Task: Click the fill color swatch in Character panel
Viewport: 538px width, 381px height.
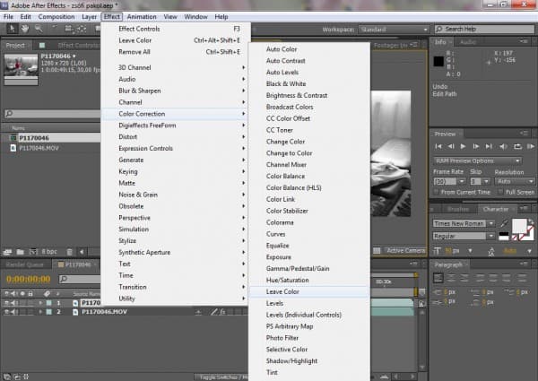Action: [x=517, y=226]
